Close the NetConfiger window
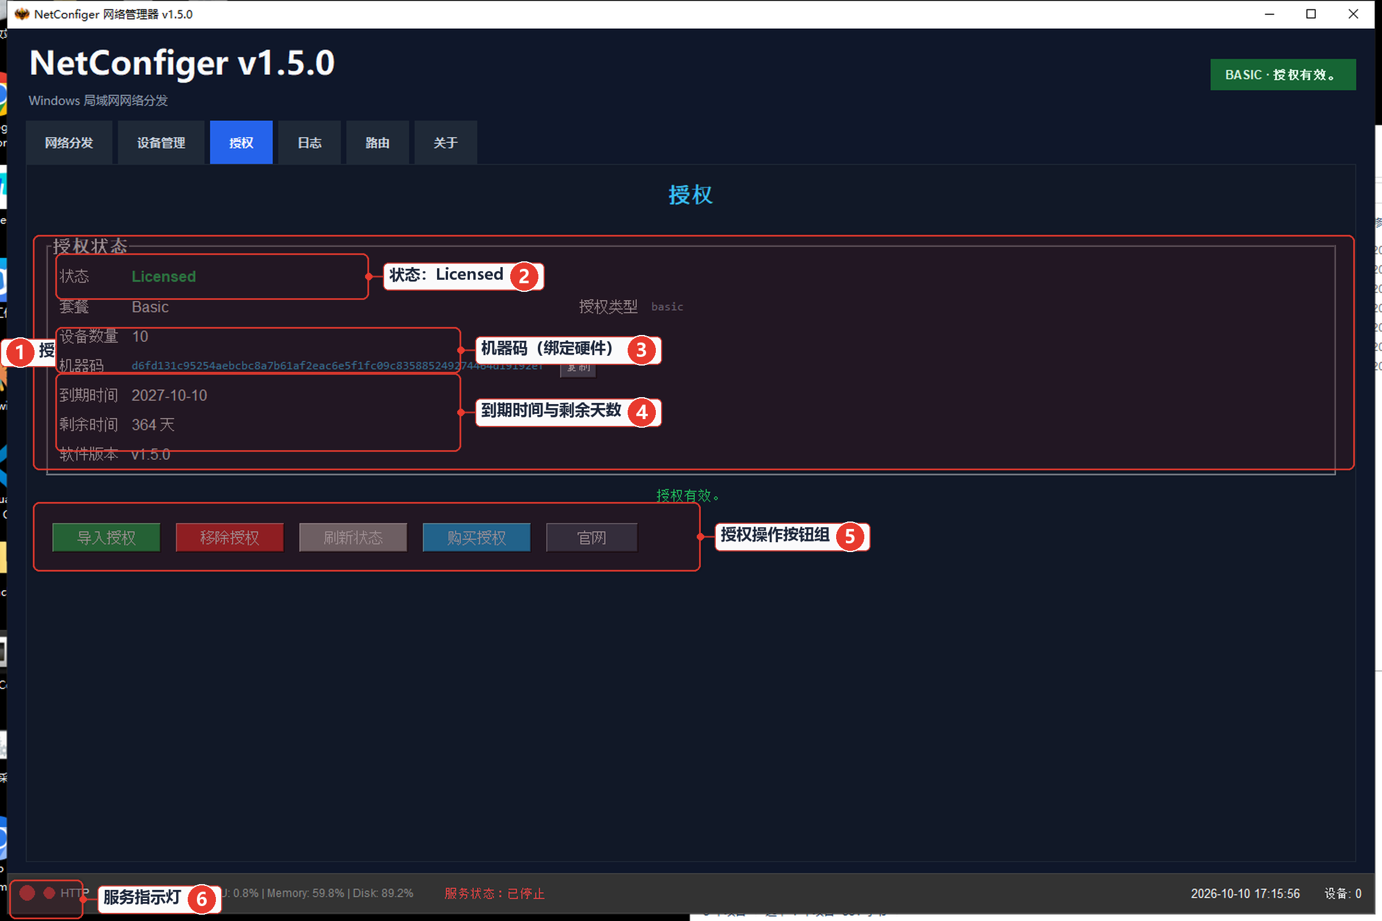The height and width of the screenshot is (921, 1382). 1353,14
